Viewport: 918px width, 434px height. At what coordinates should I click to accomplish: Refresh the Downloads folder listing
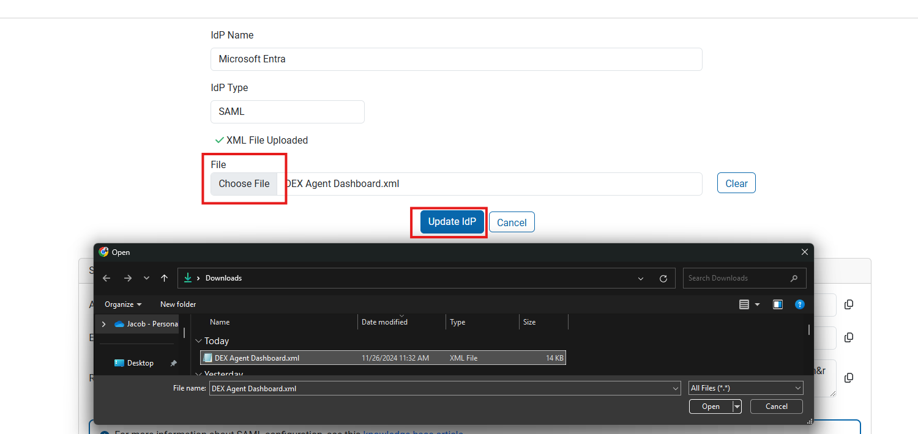point(663,278)
